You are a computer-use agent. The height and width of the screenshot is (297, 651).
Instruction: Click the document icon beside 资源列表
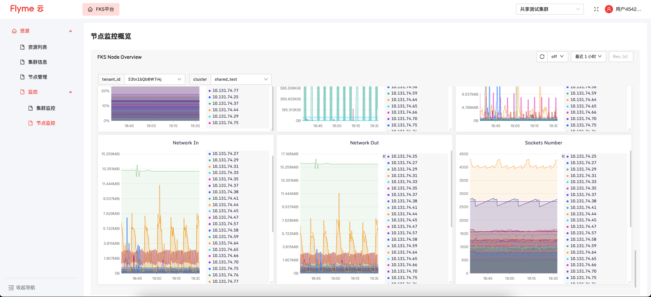pos(22,47)
